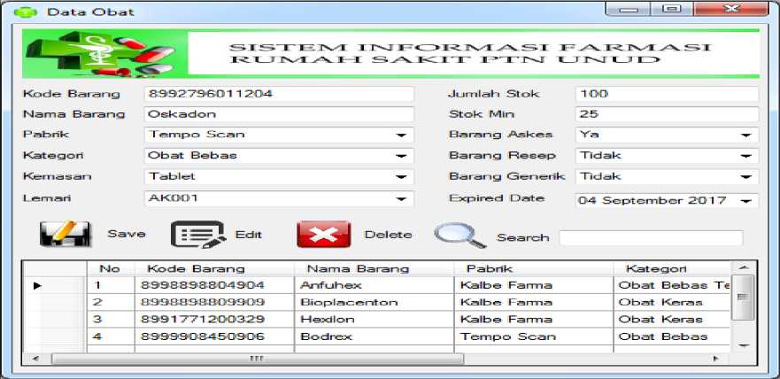780x379 pixels.
Task: Focus the Jumlah Stok field
Action: pos(666,94)
